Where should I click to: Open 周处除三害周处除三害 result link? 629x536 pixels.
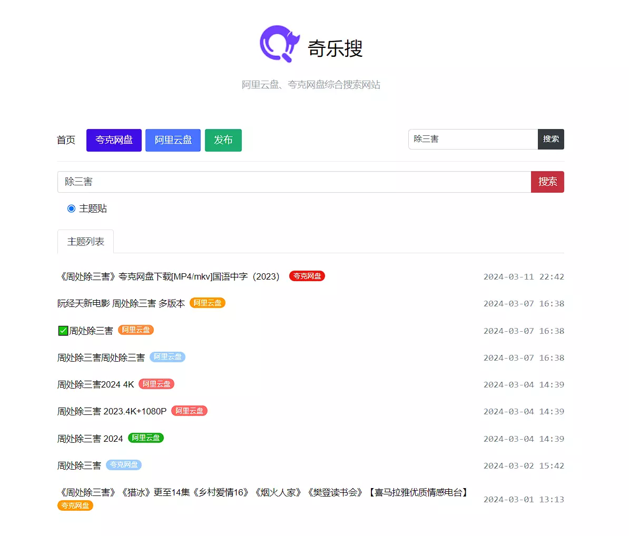101,358
